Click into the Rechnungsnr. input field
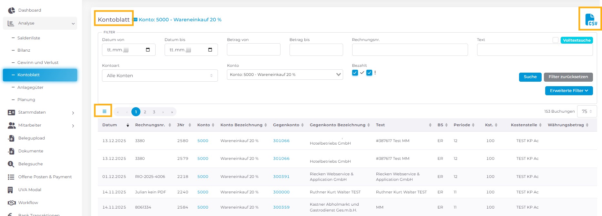 (x=410, y=50)
